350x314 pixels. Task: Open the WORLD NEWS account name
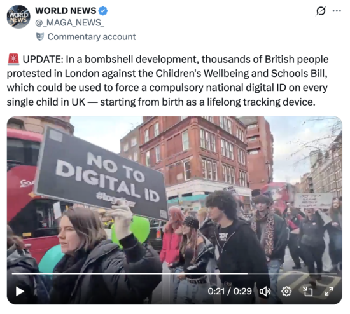coord(66,11)
